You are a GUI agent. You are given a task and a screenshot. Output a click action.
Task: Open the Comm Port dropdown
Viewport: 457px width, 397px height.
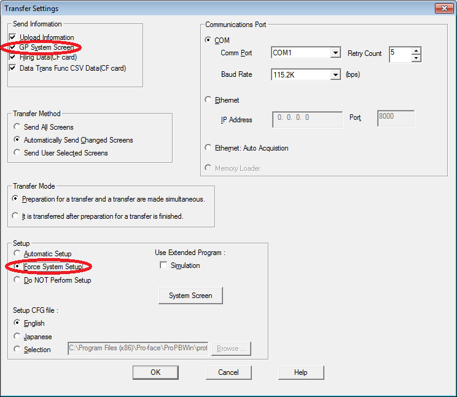[x=335, y=53]
